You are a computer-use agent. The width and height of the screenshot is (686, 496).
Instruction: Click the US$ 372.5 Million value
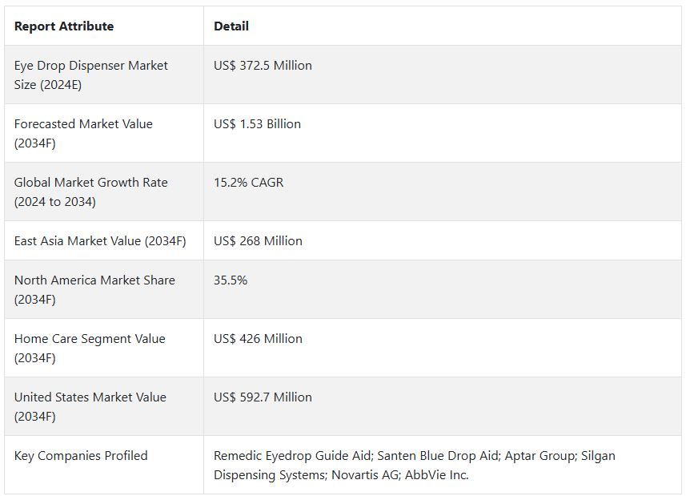coord(263,66)
